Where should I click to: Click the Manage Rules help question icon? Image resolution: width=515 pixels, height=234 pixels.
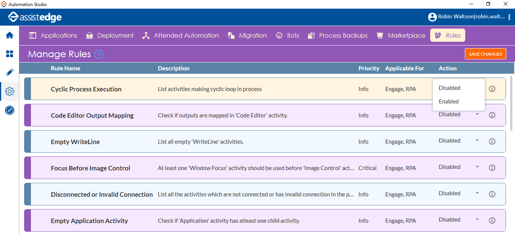[99, 54]
